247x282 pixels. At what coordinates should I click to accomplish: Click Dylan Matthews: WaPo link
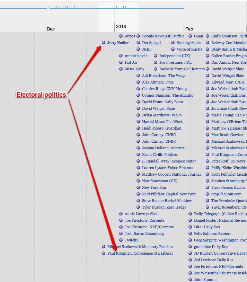pos(161,115)
